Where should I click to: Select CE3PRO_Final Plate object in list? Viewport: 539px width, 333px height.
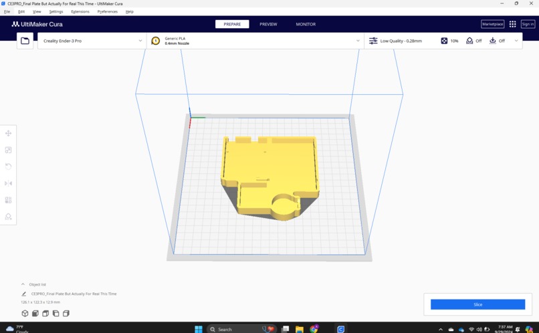pos(74,294)
